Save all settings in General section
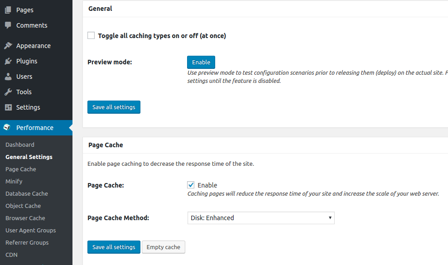Screen dimensions: 448x265 click(x=114, y=107)
